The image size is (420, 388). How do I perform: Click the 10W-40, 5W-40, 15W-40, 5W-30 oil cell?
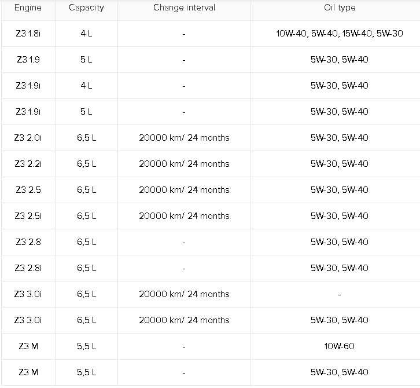click(x=340, y=34)
